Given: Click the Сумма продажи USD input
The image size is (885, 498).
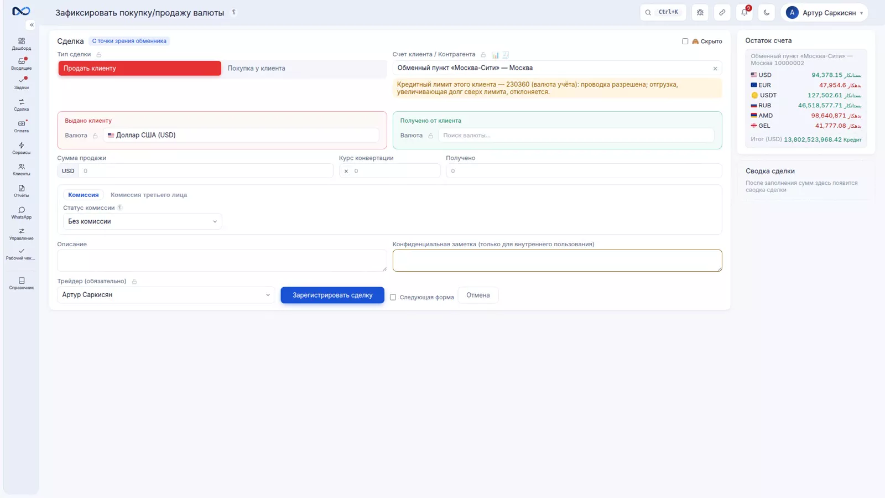Looking at the screenshot, I should pyautogui.click(x=206, y=171).
